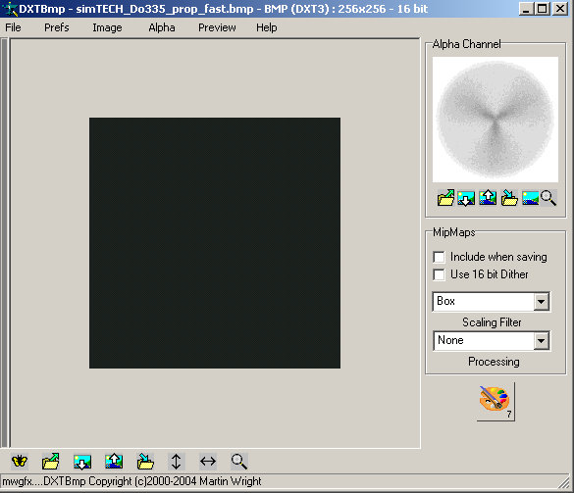Click the DXTBmp title bar application icon
Screen dimensions: 574x493
(x=9, y=9)
